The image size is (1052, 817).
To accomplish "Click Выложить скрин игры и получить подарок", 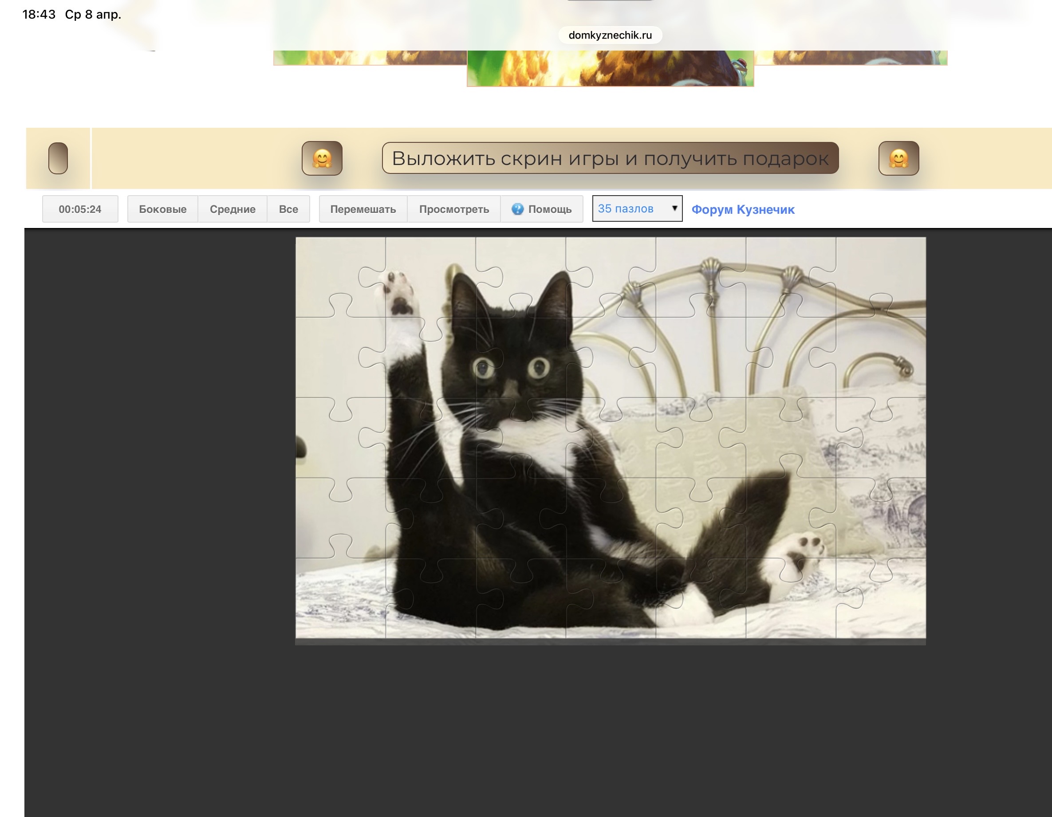I will pyautogui.click(x=610, y=158).
